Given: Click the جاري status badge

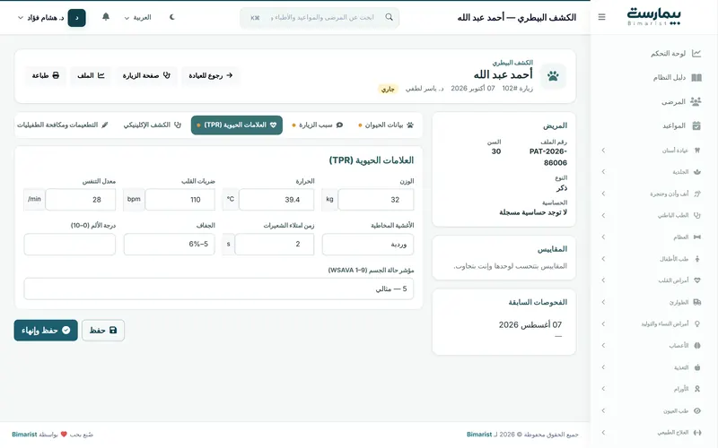Looking at the screenshot, I should coord(388,89).
